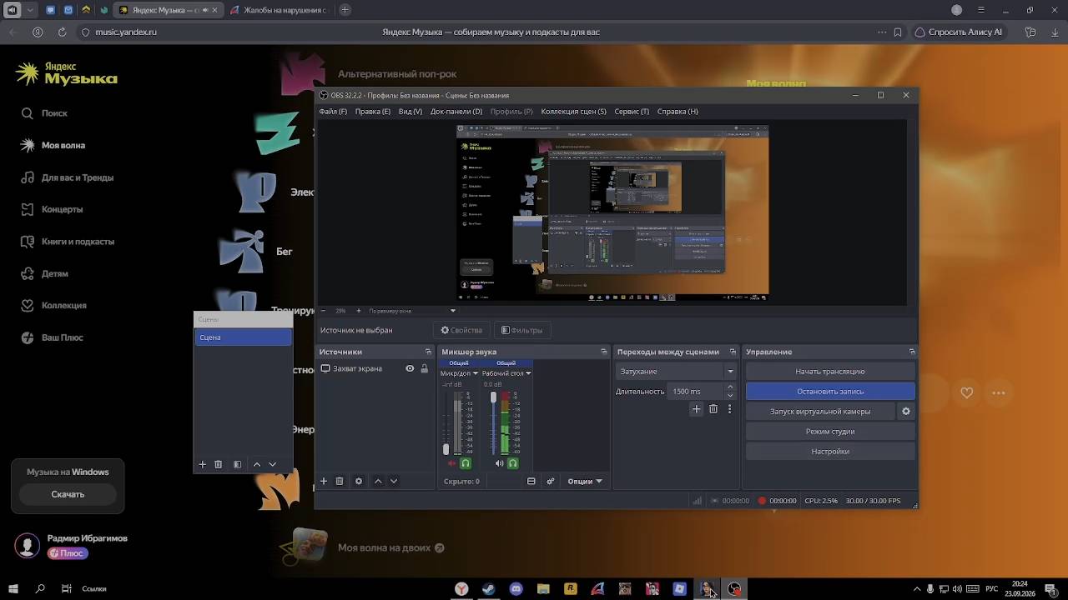
Task: Delete the selected source in the Источники panel
Action: 340,481
